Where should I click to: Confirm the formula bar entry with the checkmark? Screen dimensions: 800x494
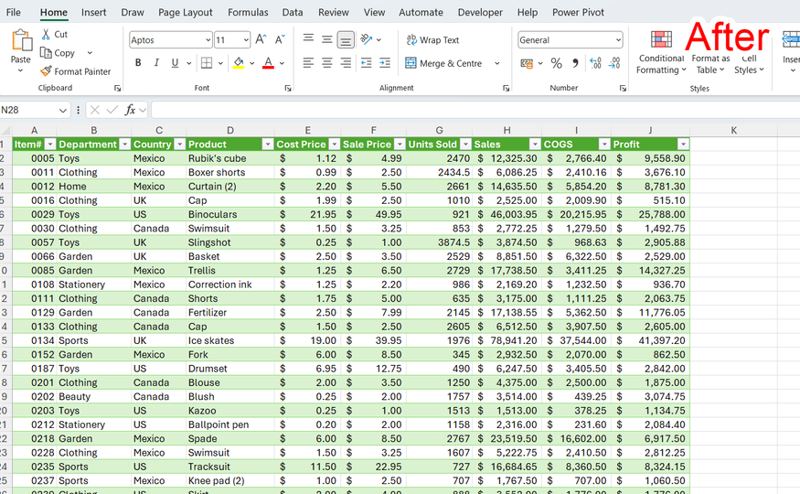click(x=112, y=110)
